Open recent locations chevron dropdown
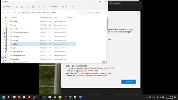The image size is (178, 100). pos(11,13)
